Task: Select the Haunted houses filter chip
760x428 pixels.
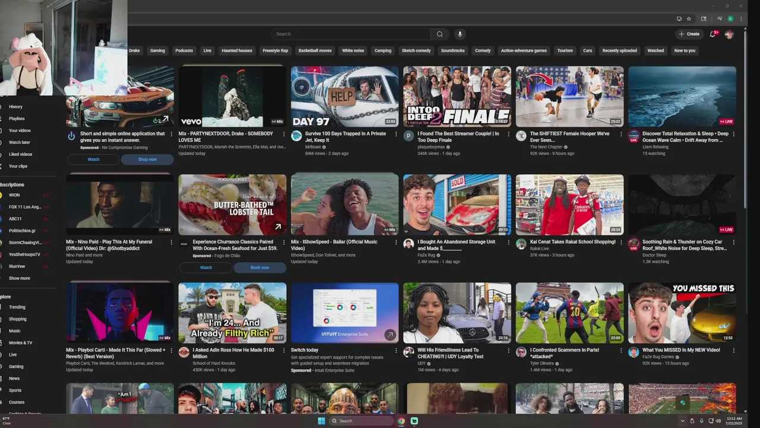Action: click(237, 51)
